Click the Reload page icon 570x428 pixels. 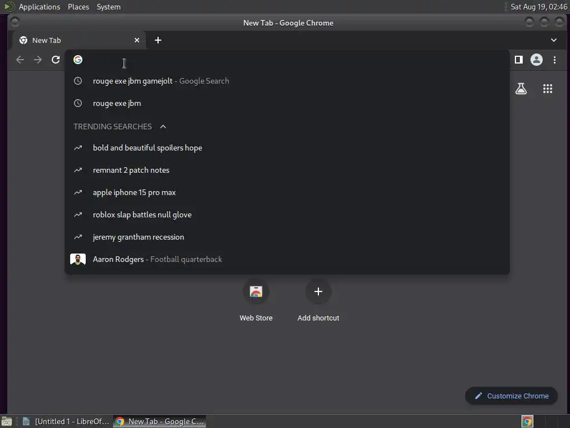tap(56, 60)
